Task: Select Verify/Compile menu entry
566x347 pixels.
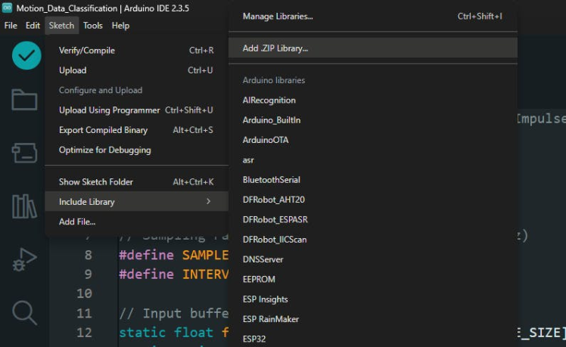Action: pos(87,51)
